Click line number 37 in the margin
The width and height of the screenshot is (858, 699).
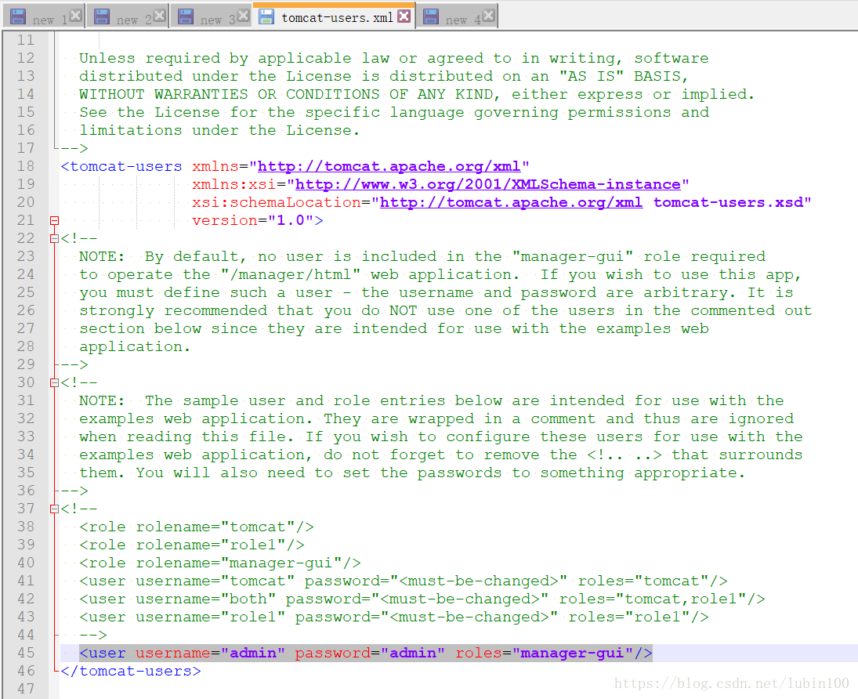26,509
